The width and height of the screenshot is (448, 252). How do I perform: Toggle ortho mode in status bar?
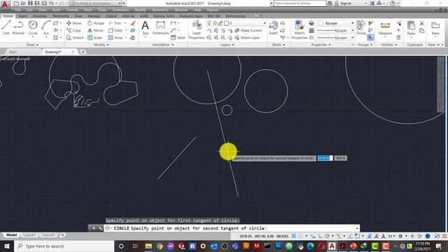[x=320, y=236]
